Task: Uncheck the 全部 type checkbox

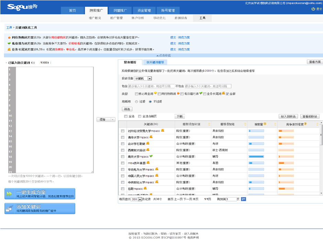Action: 227,94
